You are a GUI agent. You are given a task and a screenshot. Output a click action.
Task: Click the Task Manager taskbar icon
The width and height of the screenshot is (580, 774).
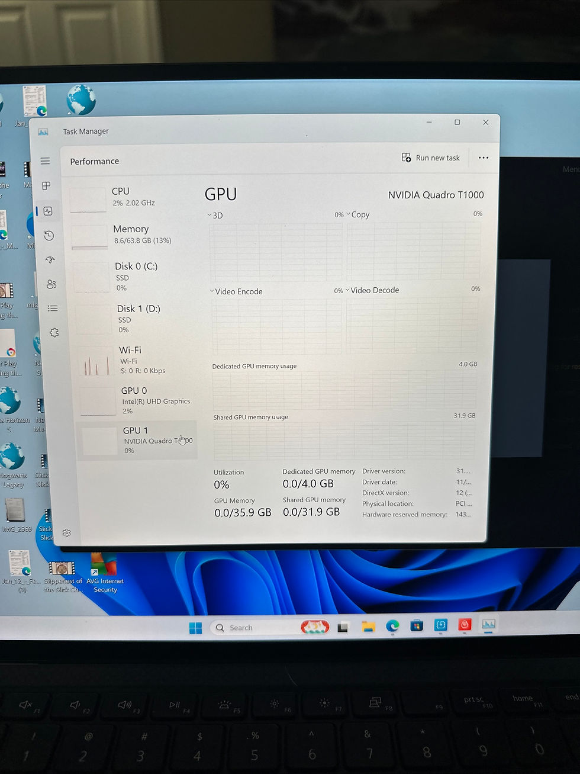click(x=489, y=624)
